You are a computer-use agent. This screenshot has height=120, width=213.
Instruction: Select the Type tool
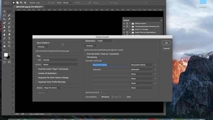point(9,39)
